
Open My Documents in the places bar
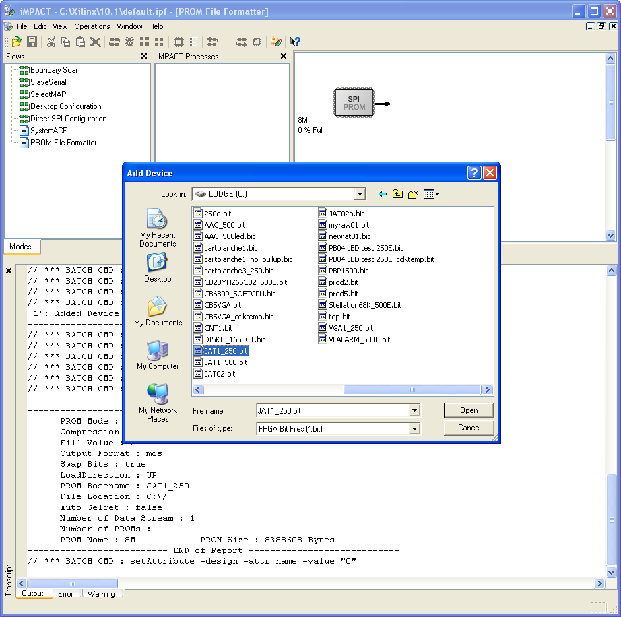click(158, 311)
